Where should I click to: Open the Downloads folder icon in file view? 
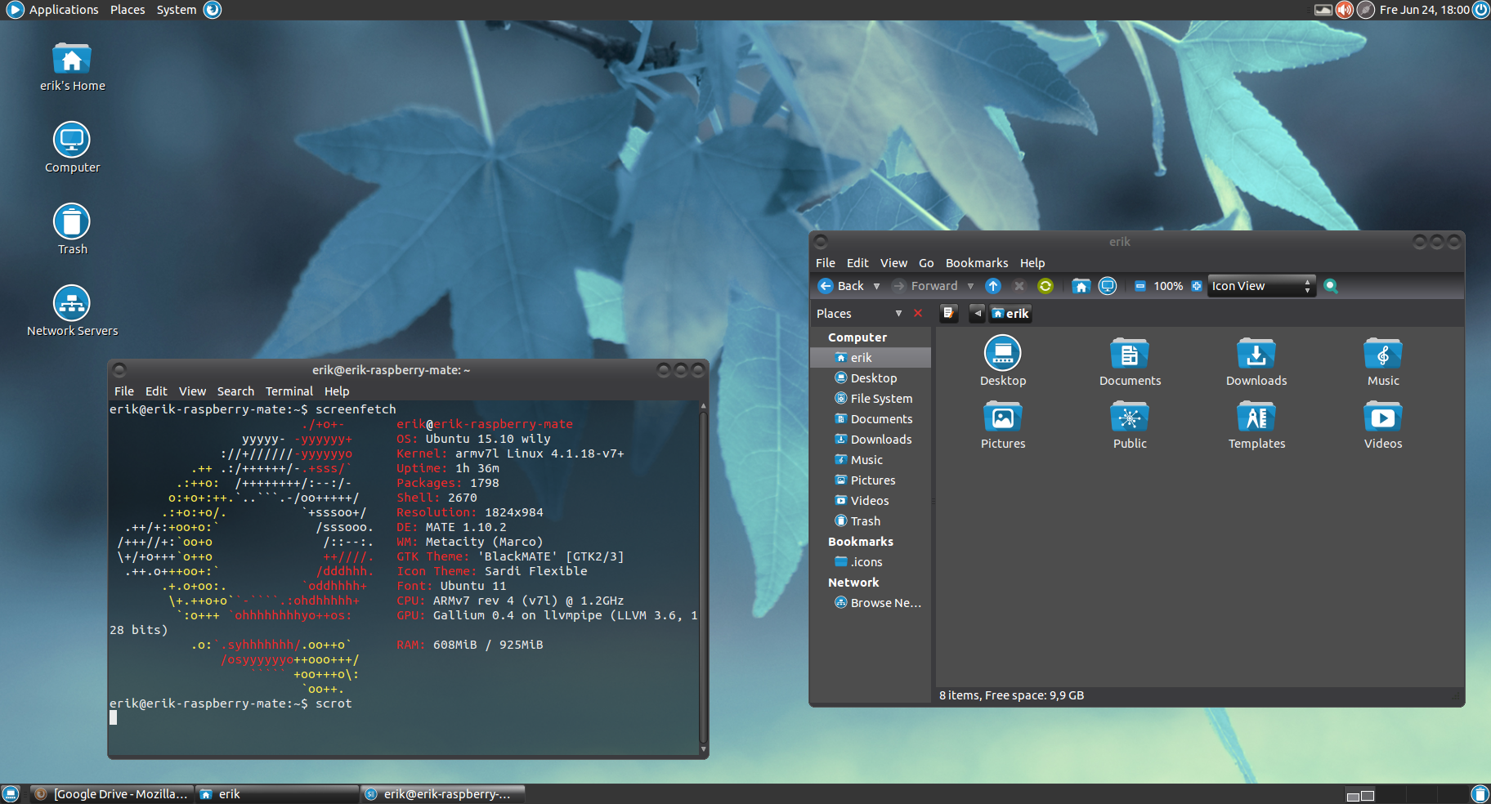click(1256, 361)
